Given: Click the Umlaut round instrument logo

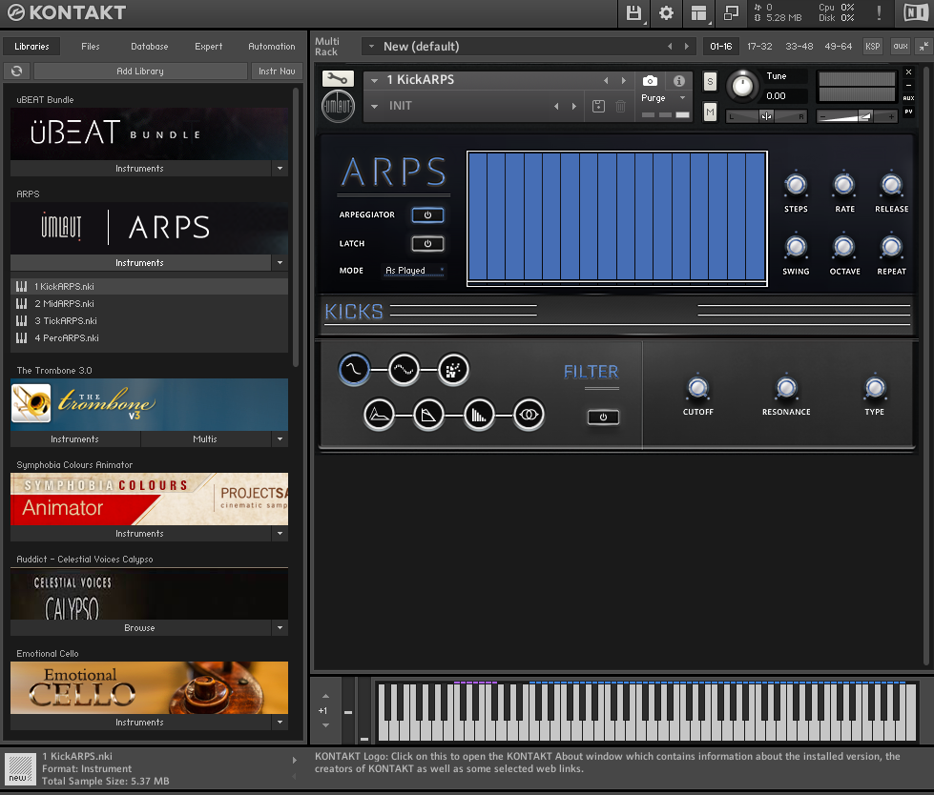Looking at the screenshot, I should pos(338,107).
